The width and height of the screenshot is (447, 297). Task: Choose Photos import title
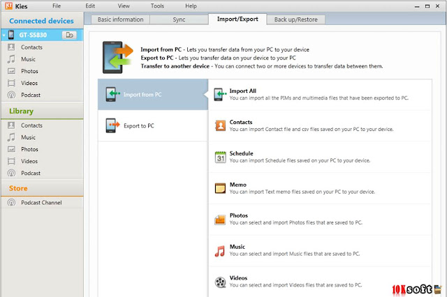(x=239, y=215)
